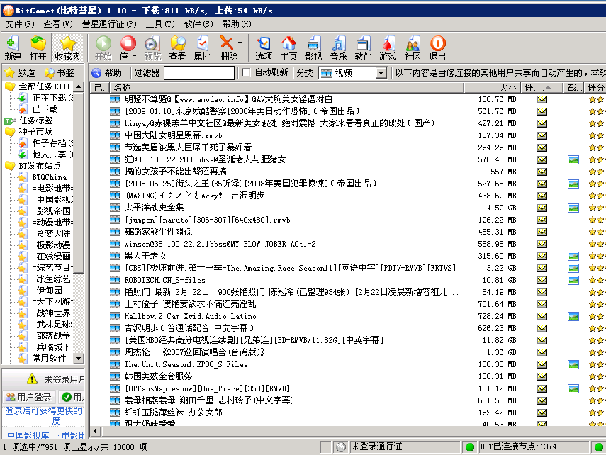606x455 pixels.
Task: Open the 帮助(H) menu
Action: click(x=237, y=24)
